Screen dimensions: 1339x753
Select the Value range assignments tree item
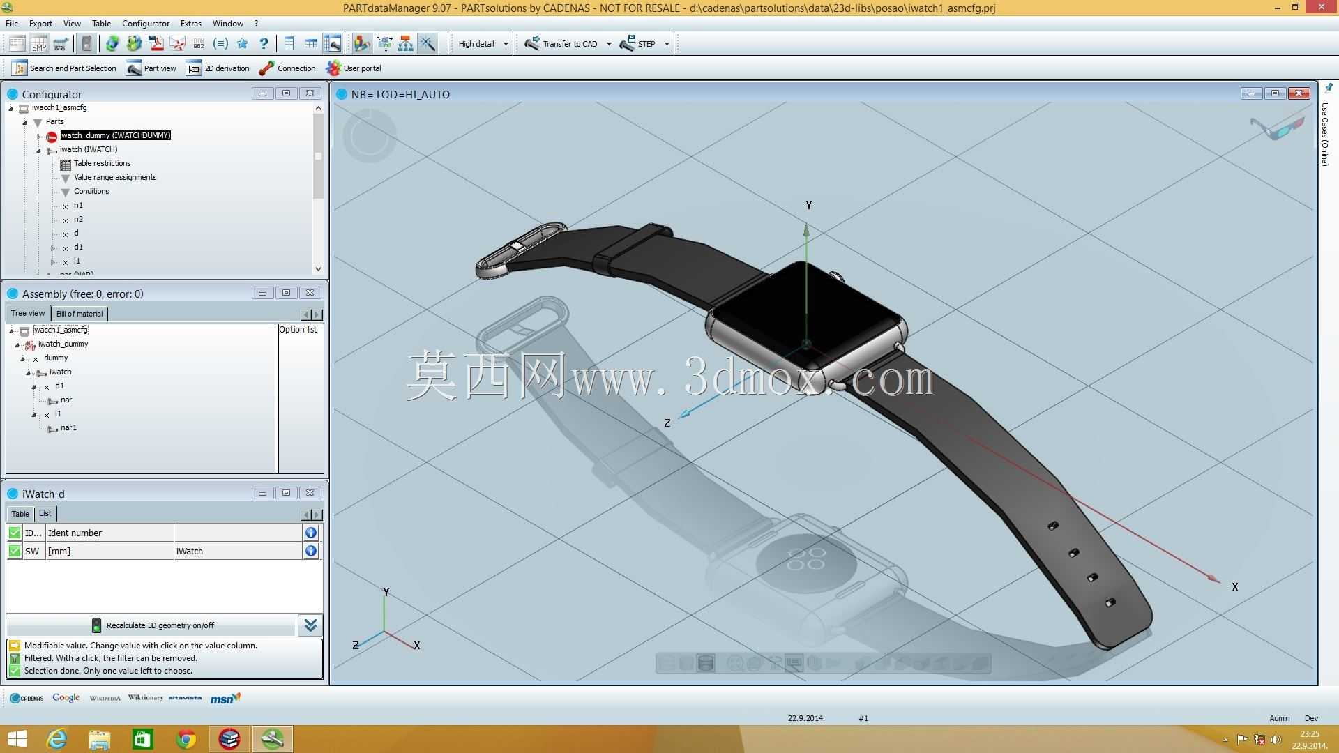[x=115, y=178]
